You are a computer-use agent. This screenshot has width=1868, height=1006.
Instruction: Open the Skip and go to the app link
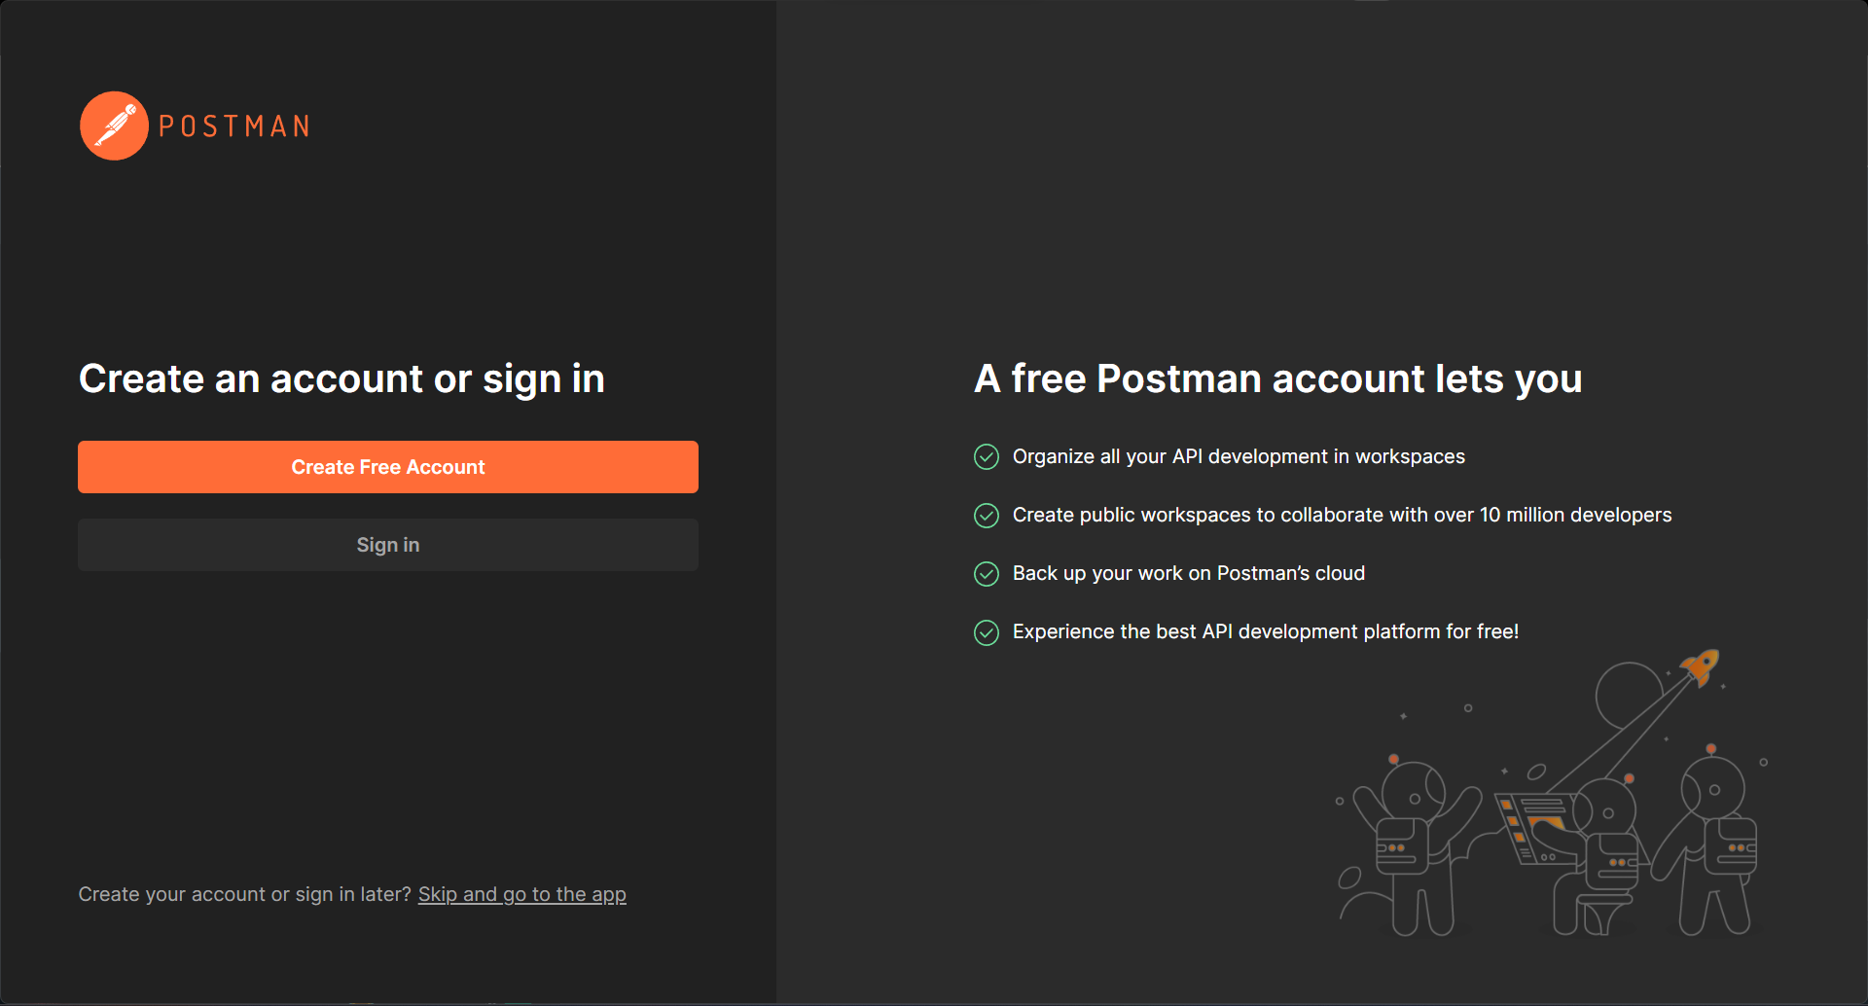(x=521, y=894)
